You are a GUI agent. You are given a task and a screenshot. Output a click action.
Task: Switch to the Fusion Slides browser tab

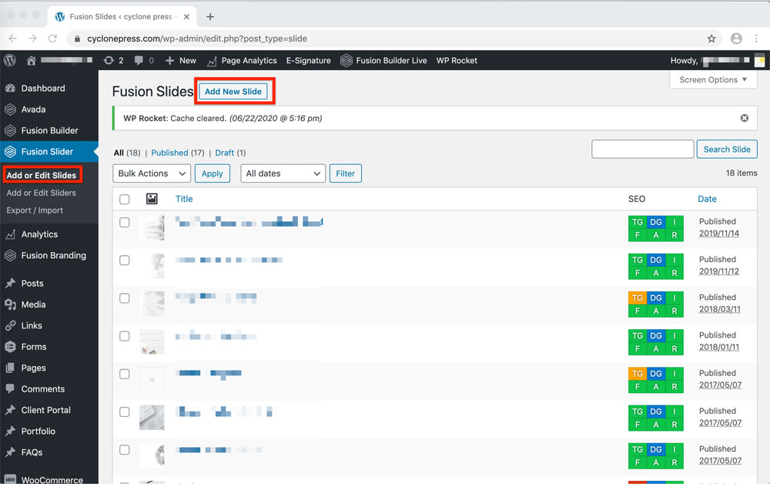[122, 17]
